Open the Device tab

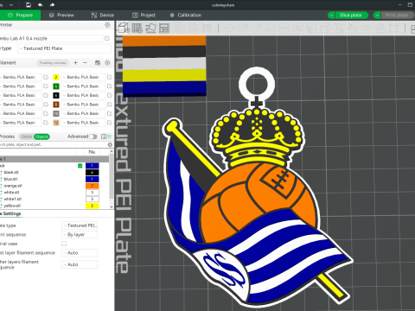pos(103,16)
